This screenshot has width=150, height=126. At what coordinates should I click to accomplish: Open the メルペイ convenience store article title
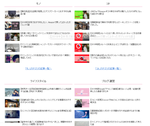click(116, 44)
